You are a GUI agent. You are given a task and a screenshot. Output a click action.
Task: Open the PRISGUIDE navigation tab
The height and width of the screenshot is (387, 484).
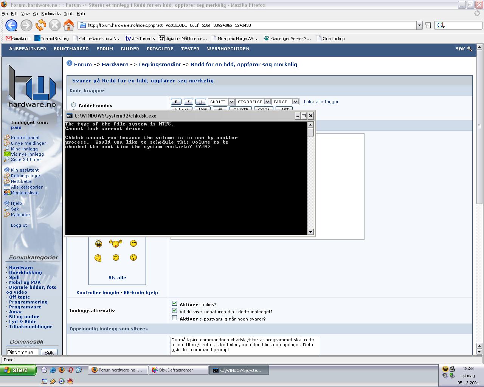[160, 49]
